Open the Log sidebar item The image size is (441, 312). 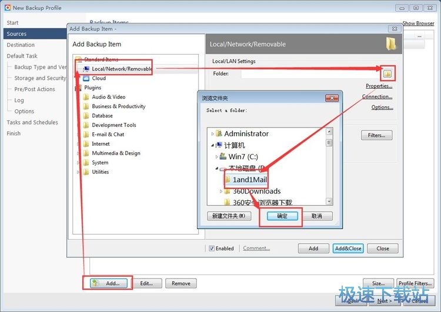point(19,100)
